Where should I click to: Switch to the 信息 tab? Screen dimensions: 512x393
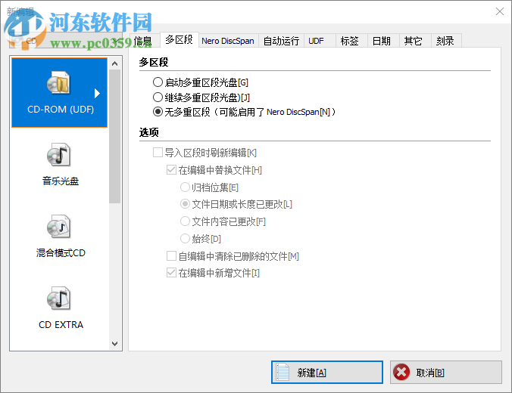(144, 41)
